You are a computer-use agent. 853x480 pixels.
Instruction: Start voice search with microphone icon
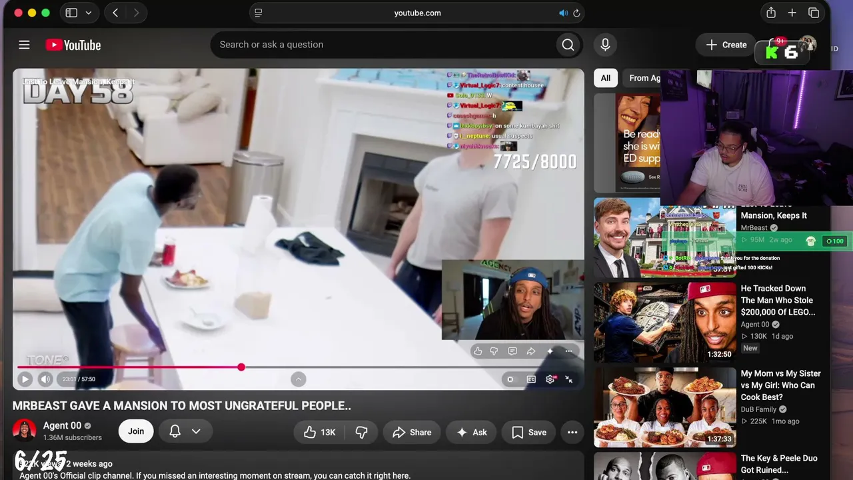click(x=605, y=45)
